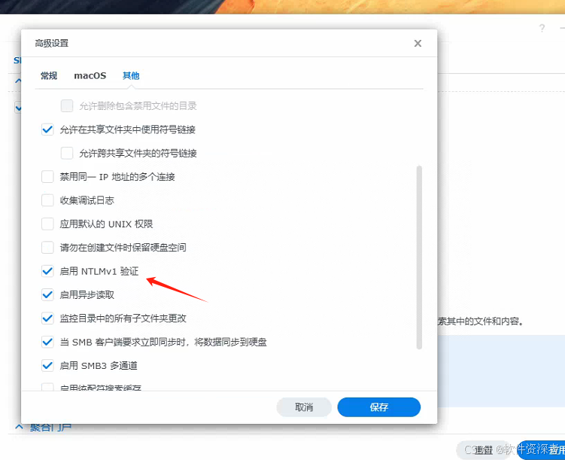Select the 其他 tab
565x460 pixels.
point(131,76)
